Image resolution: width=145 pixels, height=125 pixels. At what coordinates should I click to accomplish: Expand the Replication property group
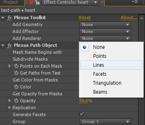[9, 108]
